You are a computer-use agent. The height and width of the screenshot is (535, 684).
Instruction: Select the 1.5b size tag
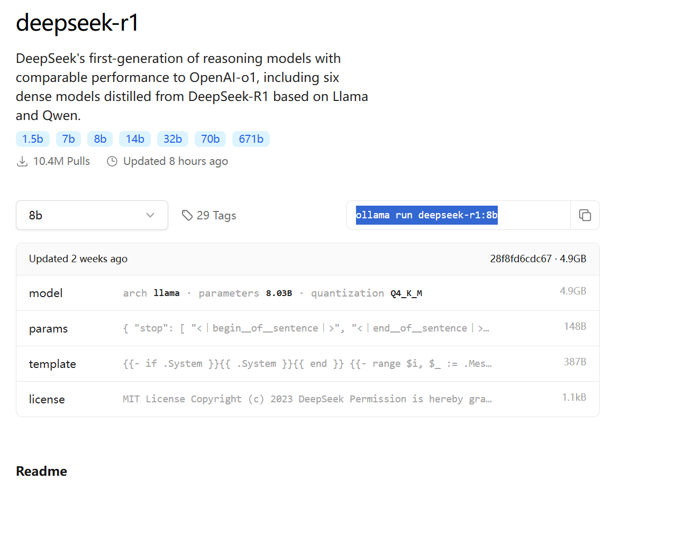(x=33, y=139)
